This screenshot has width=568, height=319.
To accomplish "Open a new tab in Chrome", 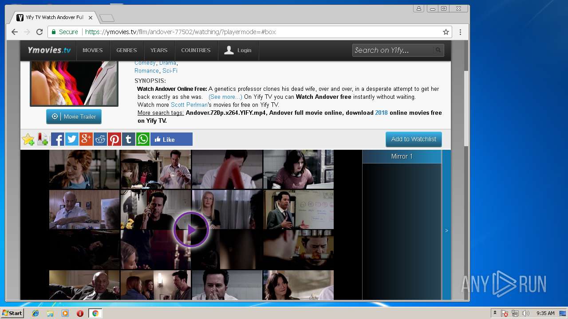I will tap(107, 18).
